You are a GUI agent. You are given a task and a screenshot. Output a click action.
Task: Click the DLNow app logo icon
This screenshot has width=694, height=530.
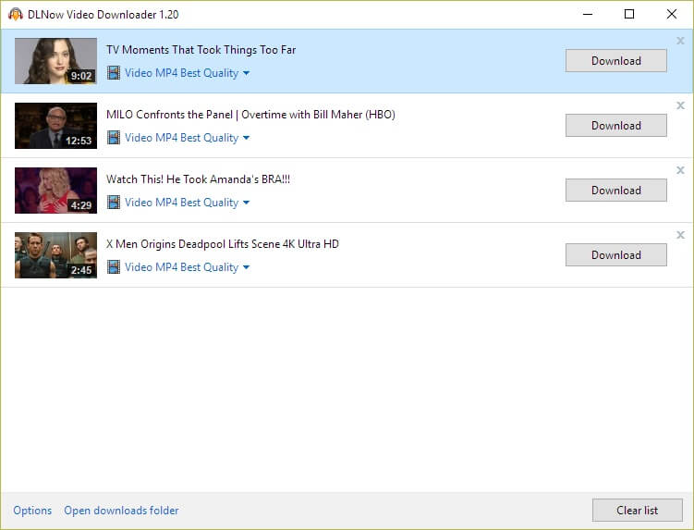(x=16, y=14)
